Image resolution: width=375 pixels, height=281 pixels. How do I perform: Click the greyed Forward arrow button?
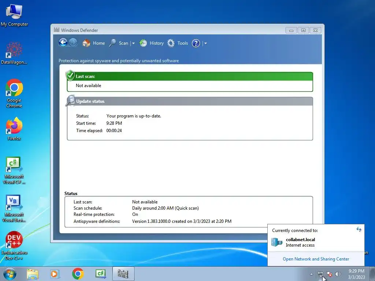tap(73, 43)
